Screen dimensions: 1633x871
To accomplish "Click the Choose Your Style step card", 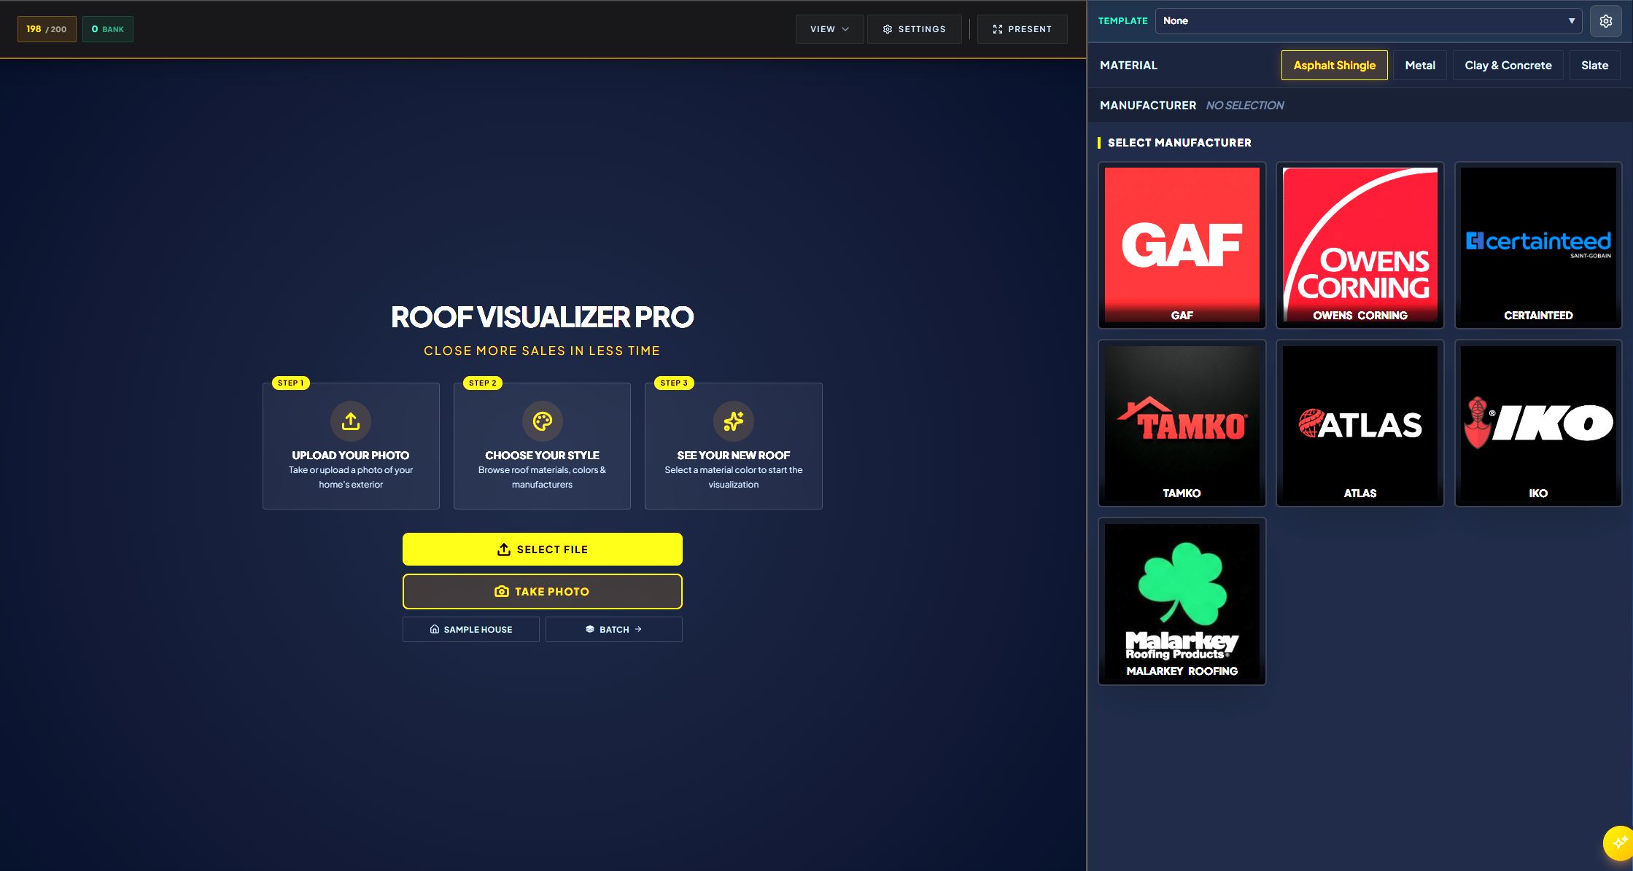I will [x=543, y=446].
